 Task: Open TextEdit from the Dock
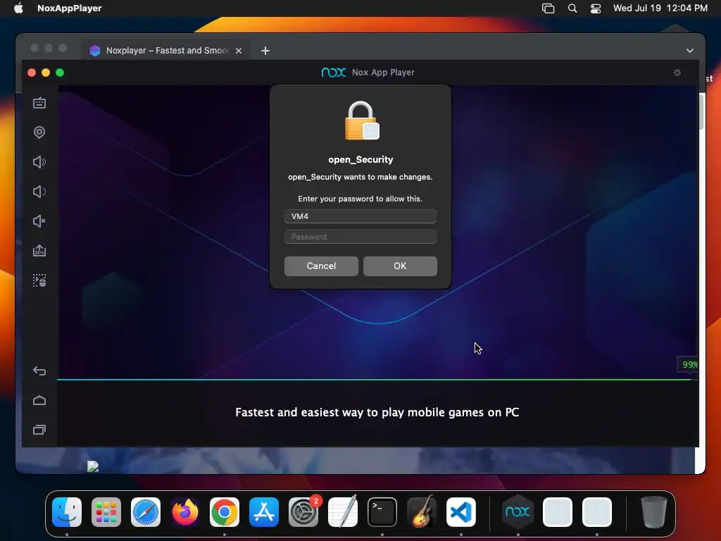(x=343, y=511)
